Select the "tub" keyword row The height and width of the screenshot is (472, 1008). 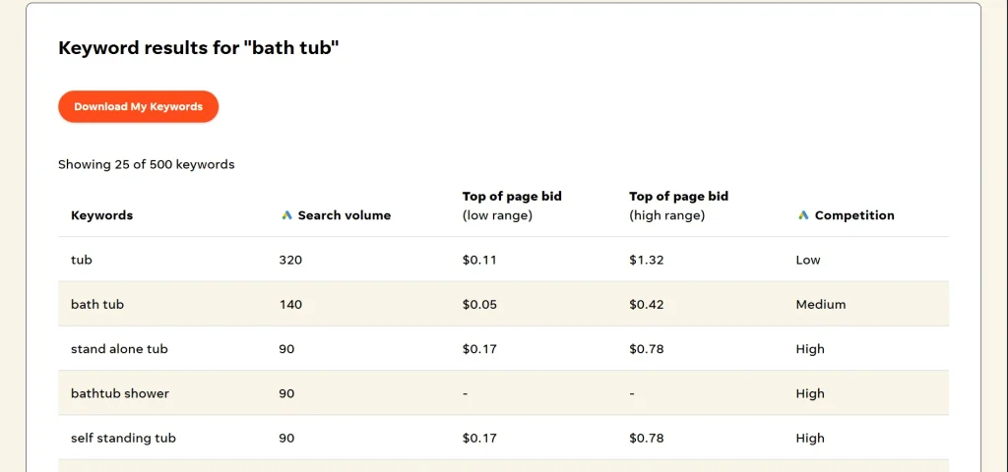click(x=81, y=260)
